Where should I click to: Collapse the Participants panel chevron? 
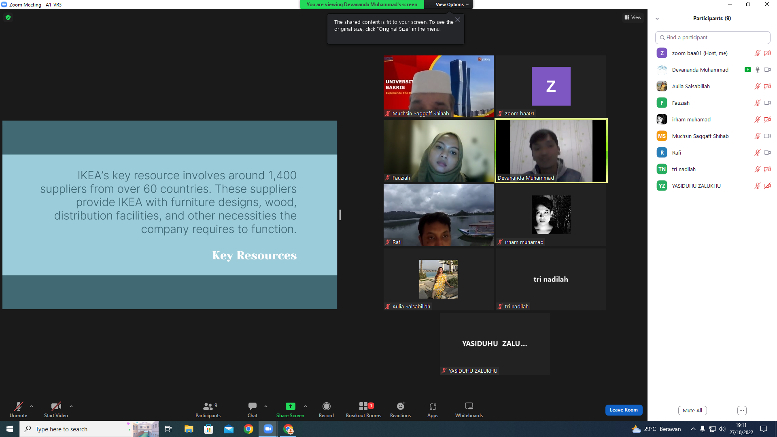point(657,19)
